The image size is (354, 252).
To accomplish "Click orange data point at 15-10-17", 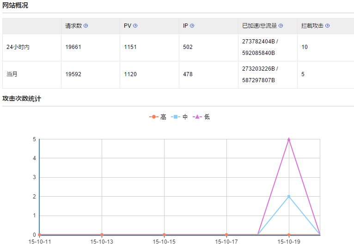I will pyautogui.click(x=226, y=234).
